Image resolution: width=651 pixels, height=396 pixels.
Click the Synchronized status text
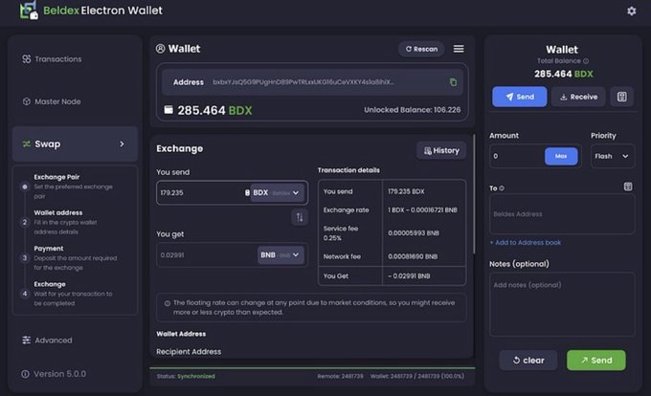[x=196, y=377]
